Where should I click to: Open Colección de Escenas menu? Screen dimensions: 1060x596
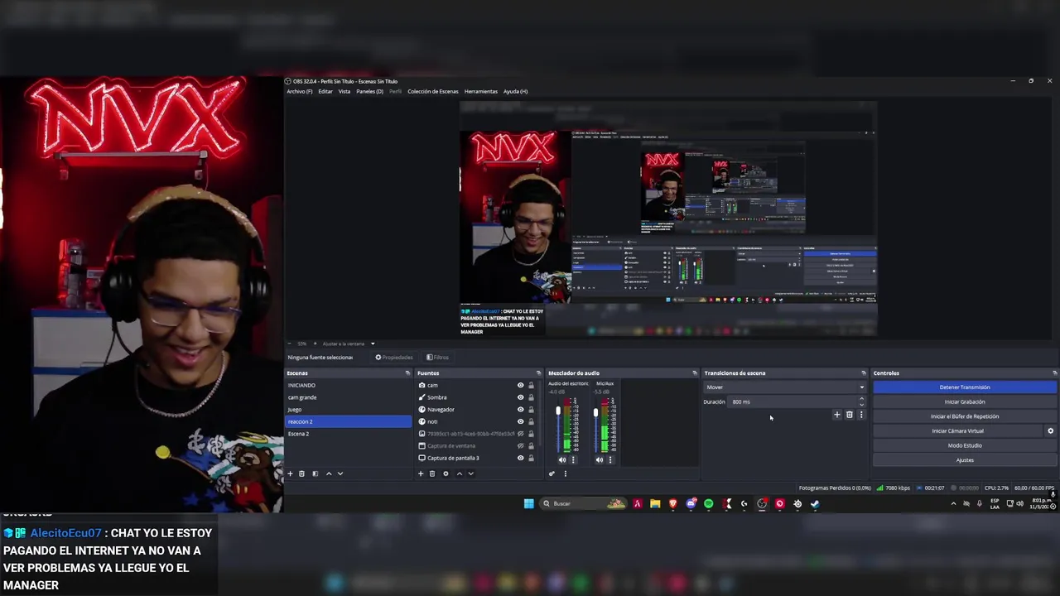pos(433,91)
